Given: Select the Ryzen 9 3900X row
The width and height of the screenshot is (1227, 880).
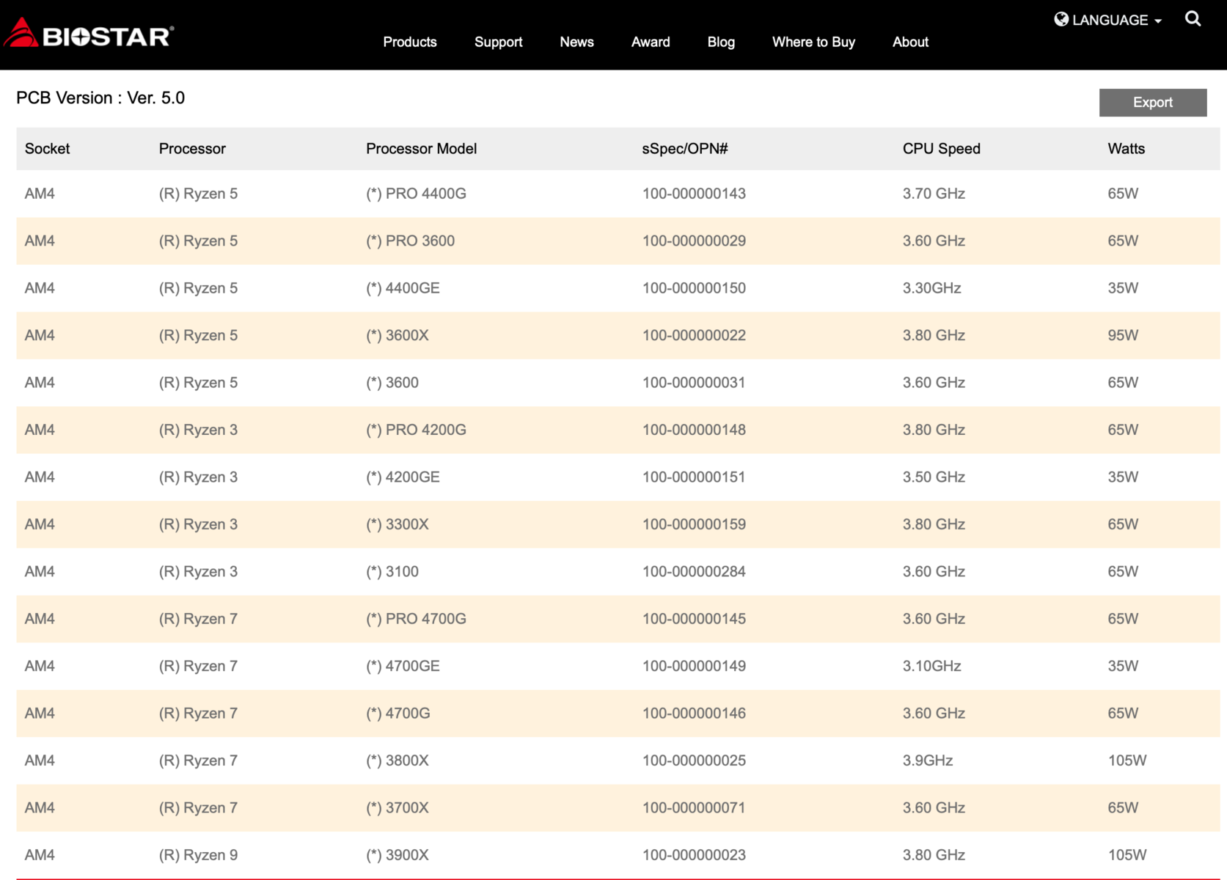Looking at the screenshot, I should pos(398,855).
